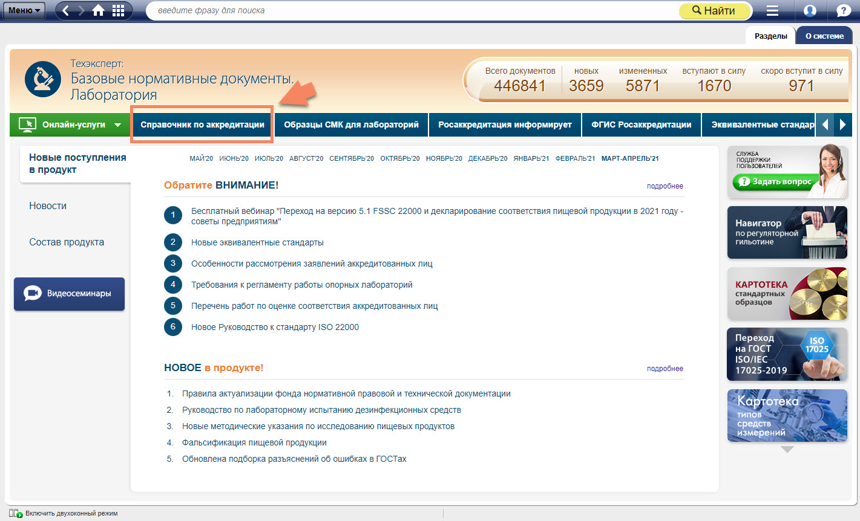
Task: Select the ОКТЯБРЬ'20 month link
Action: pyautogui.click(x=399, y=158)
